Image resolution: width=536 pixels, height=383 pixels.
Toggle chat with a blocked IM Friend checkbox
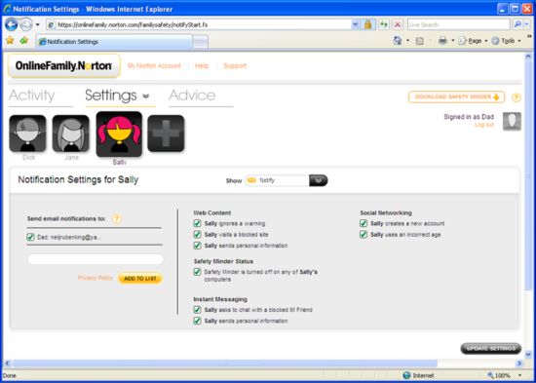coord(197,310)
